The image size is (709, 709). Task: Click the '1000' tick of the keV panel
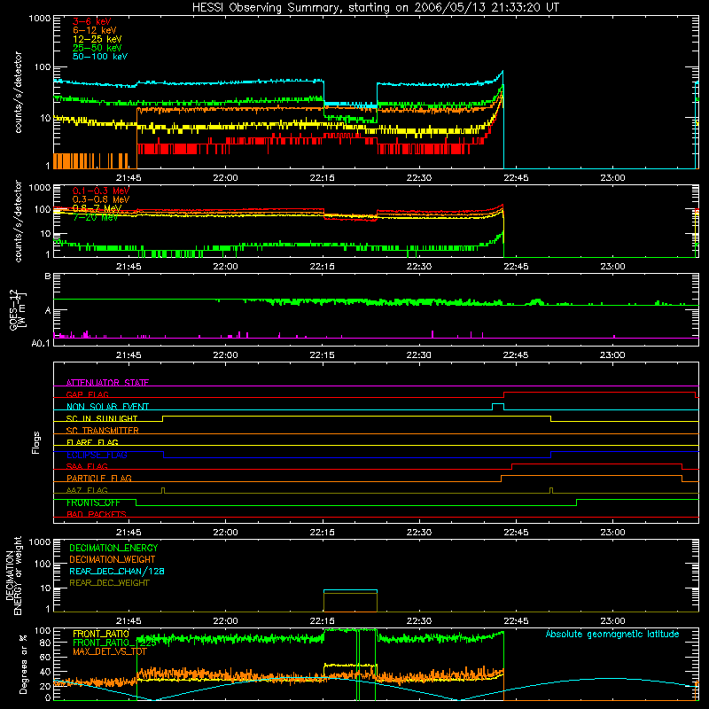(40, 19)
